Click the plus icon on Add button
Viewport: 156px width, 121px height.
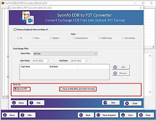[x=115, y=67]
